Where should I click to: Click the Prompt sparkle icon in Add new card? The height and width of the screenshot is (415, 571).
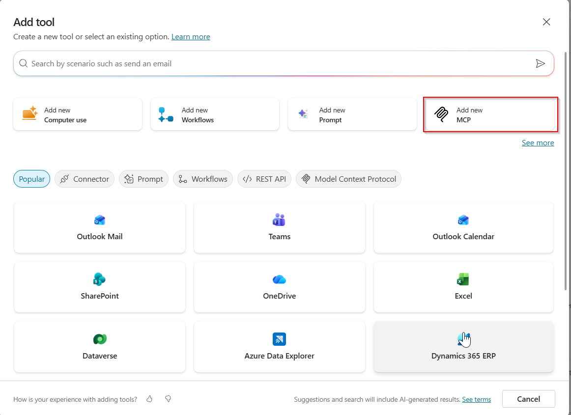coord(303,114)
